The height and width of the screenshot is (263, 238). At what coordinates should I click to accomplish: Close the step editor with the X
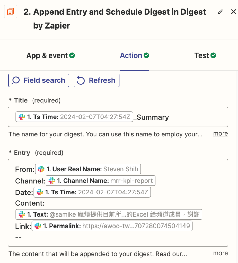233,12
